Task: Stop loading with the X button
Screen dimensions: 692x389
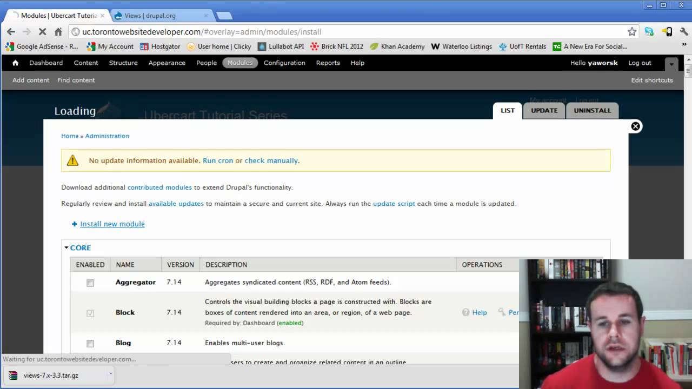Action: (42, 32)
